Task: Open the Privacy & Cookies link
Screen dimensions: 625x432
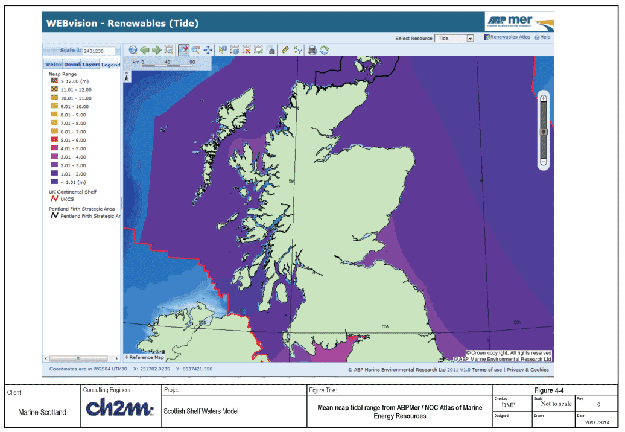Action: pyautogui.click(x=528, y=370)
